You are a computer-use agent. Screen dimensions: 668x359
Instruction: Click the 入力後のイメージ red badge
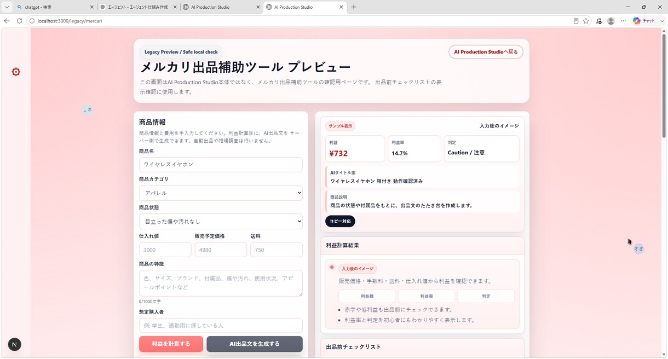(358, 269)
